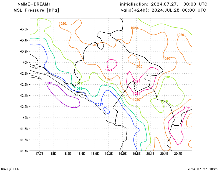Viewport: 222px width, 171px height.
Task: Select the 42.2N latitude label
Action: pyautogui.click(x=24, y=107)
